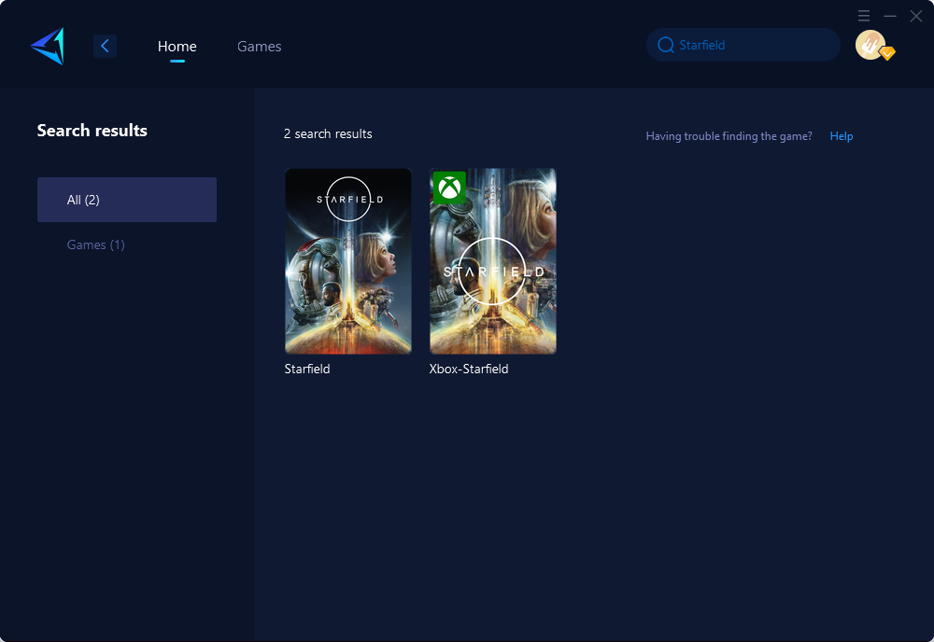Screen dimensions: 934x642
Task: Focus the Starfield search field
Action: tap(743, 45)
